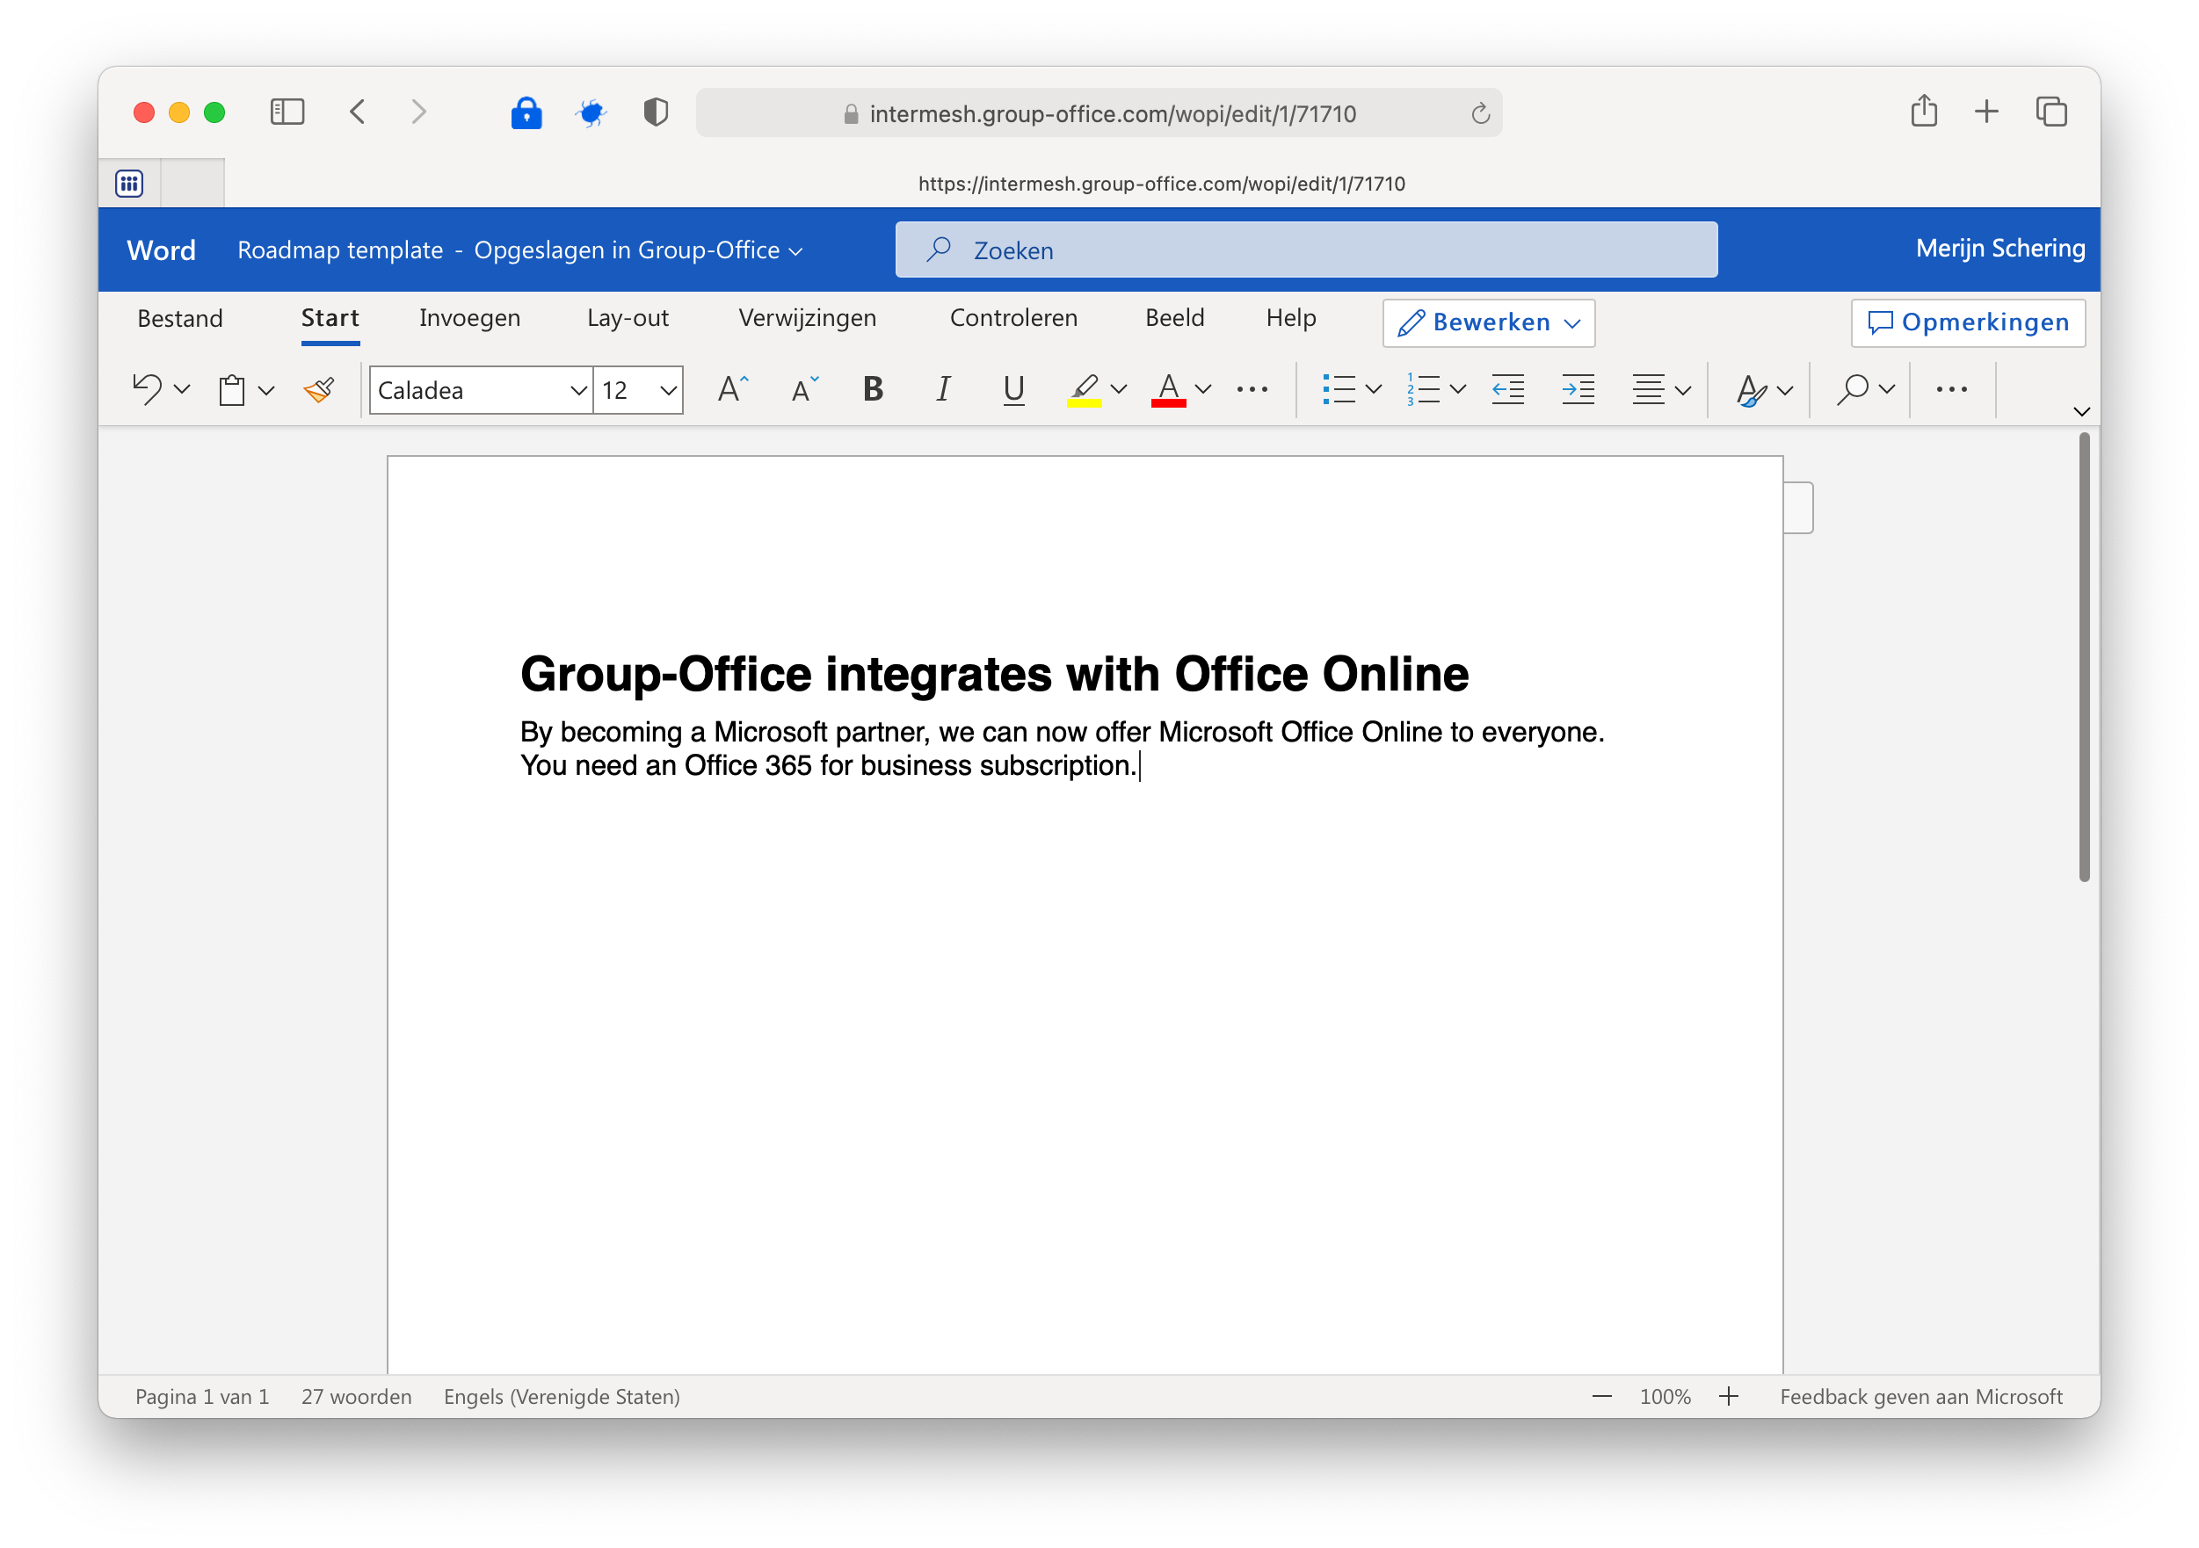The height and width of the screenshot is (1548, 2199).
Task: Open the Styles icon in the ribbon
Action: coord(1751,389)
